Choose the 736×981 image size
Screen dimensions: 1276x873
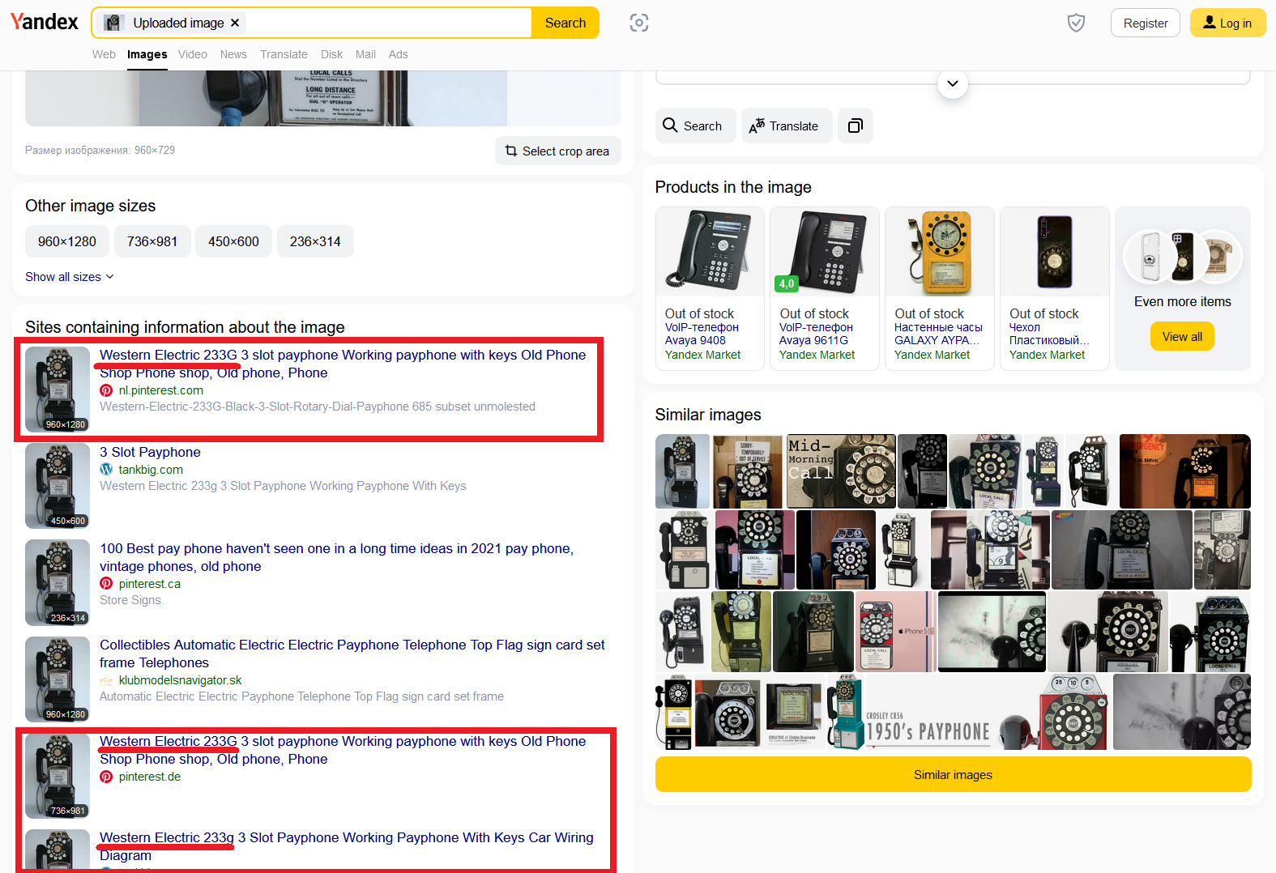pyautogui.click(x=152, y=241)
